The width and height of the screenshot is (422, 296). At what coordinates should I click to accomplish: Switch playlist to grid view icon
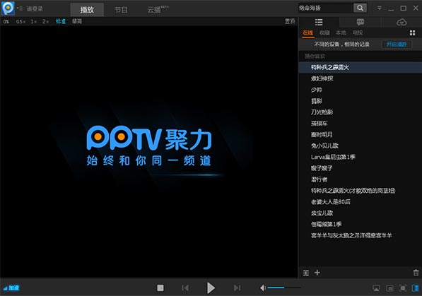[412, 33]
